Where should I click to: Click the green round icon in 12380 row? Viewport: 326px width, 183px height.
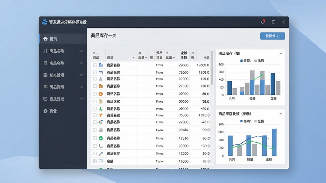[x=101, y=138]
